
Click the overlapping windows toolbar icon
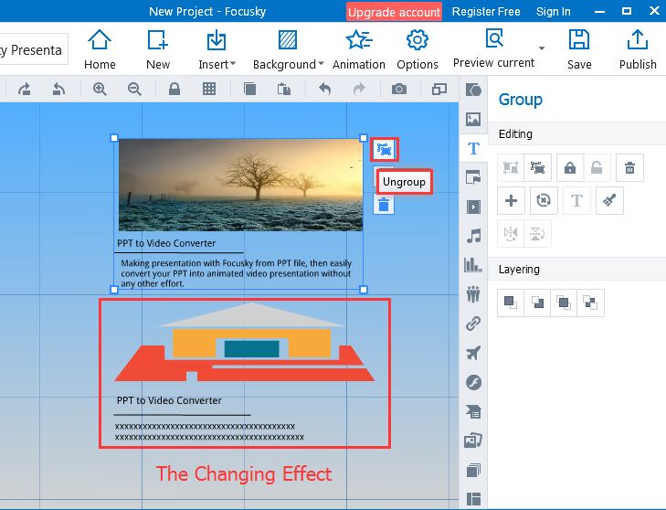pos(439,89)
